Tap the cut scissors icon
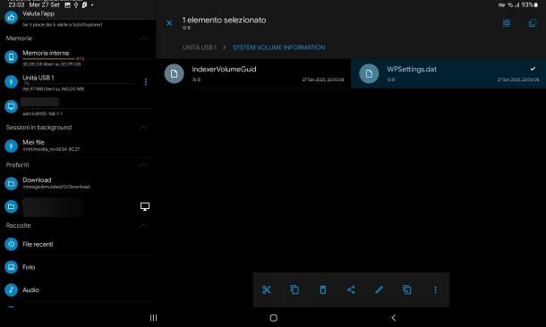Viewport: 546px width, 327px height. tap(267, 289)
